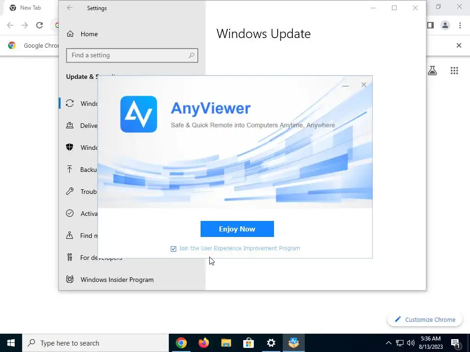Restore down the Chrome window
Image resolution: width=470 pixels, height=352 pixels.
click(x=438, y=6)
